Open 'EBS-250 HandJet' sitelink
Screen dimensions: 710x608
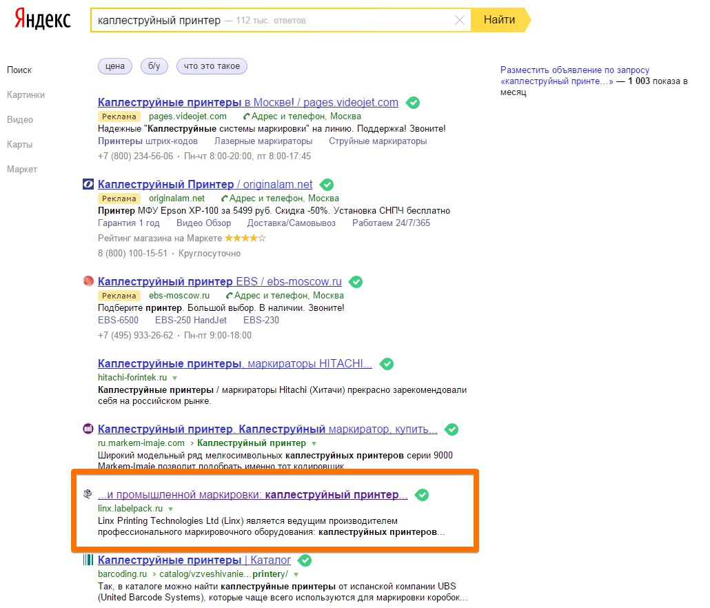click(x=191, y=321)
